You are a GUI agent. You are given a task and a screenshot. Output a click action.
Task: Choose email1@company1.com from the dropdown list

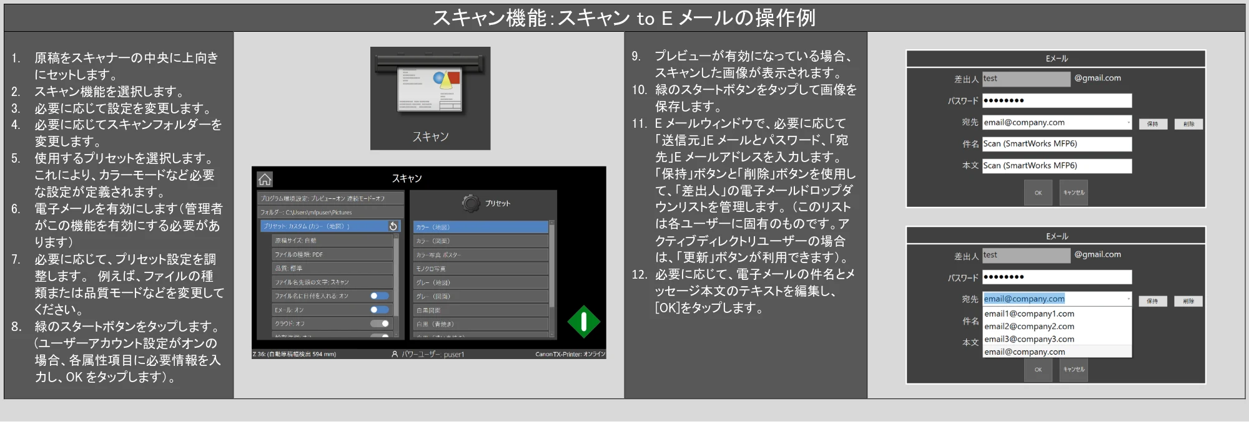point(1057,314)
